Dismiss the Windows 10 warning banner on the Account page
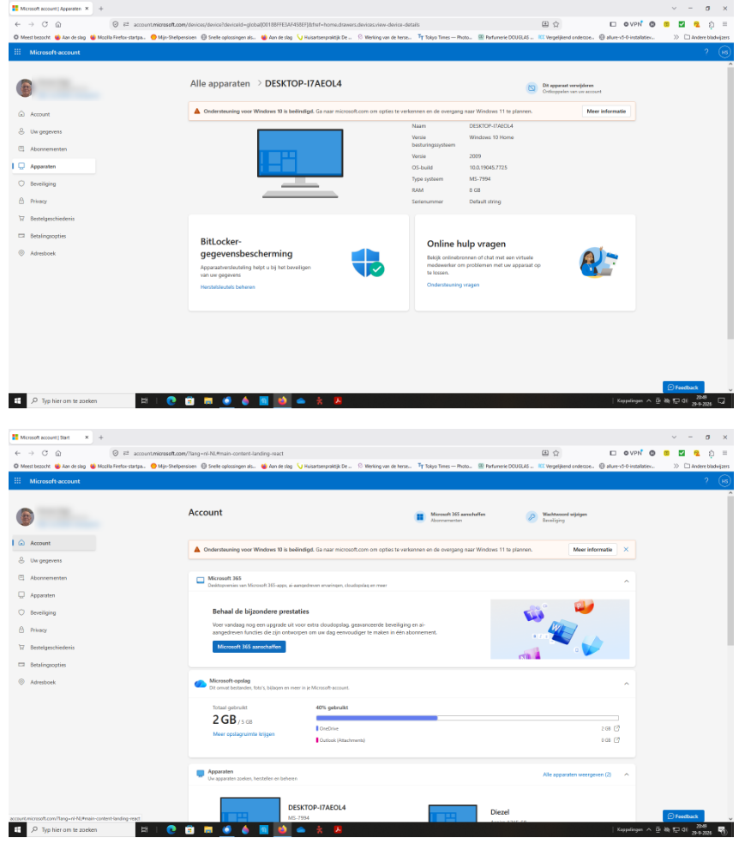Viewport: 739px width, 850px height. click(x=626, y=549)
